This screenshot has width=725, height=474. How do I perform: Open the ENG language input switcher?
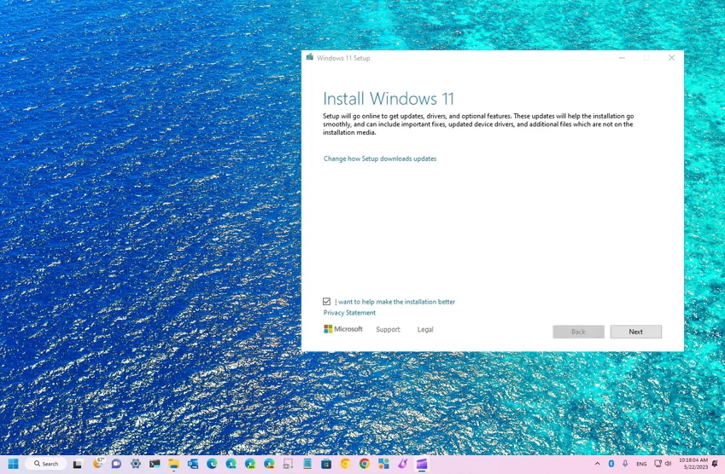(x=641, y=464)
